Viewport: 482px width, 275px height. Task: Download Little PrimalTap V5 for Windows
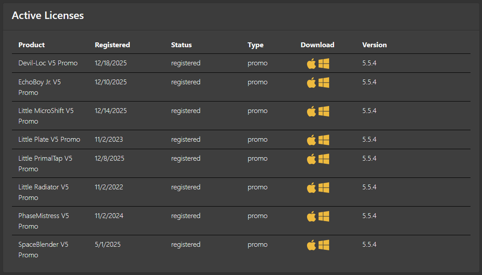[x=324, y=159]
